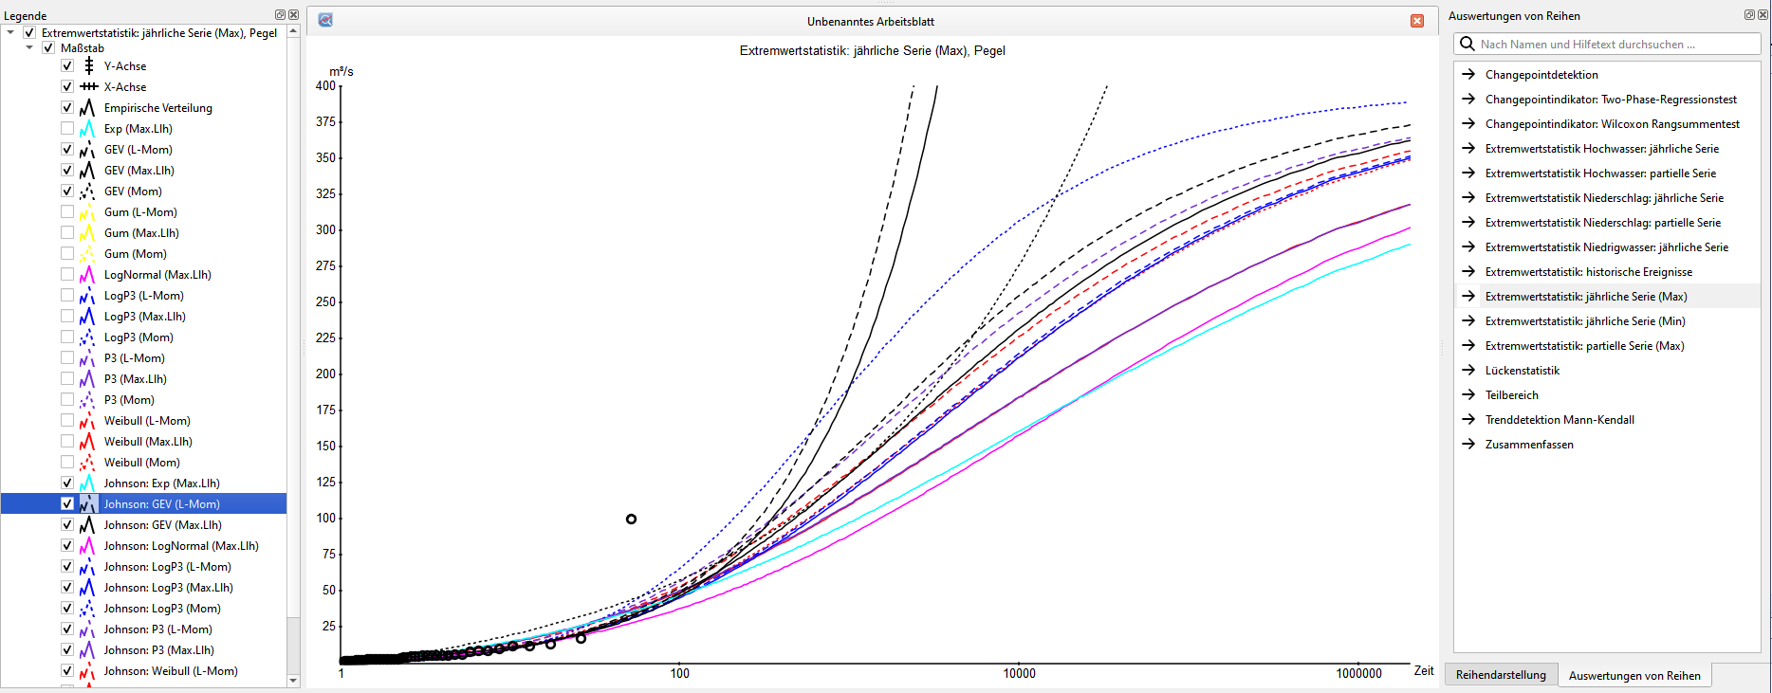1772x693 pixels.
Task: Open Extremwertstatistik: historische Ereignisse
Action: tap(1589, 272)
